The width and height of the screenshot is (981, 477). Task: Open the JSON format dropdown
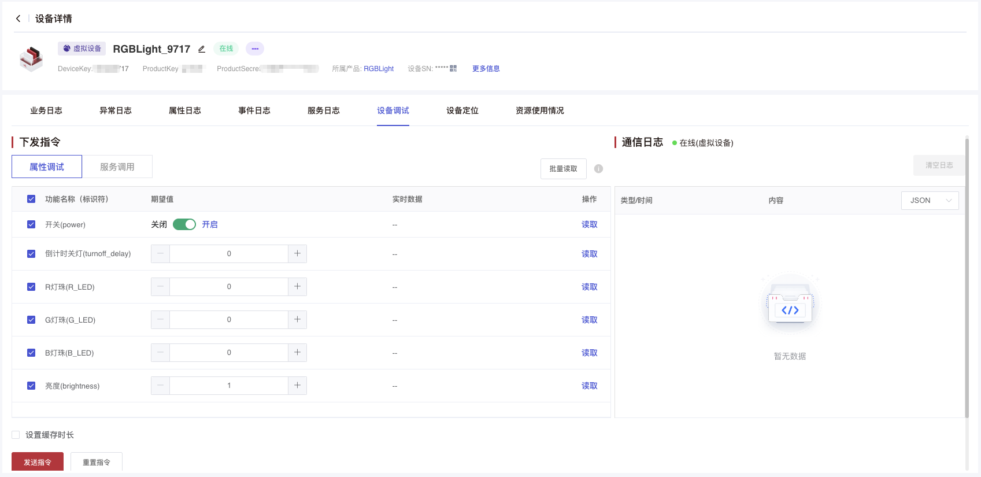click(x=930, y=201)
